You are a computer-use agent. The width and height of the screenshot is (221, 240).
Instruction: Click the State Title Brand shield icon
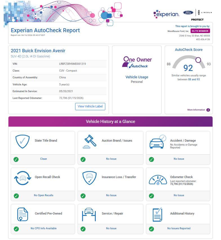(23, 142)
